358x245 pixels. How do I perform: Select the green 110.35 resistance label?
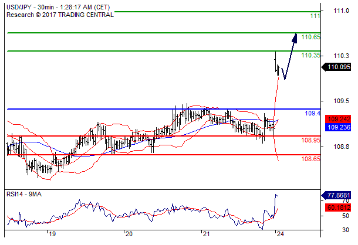pos(310,55)
